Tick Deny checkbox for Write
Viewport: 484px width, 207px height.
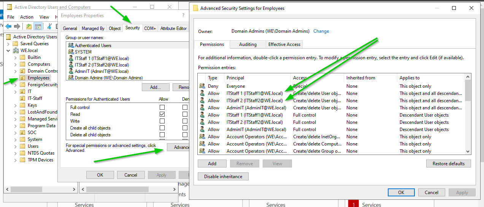click(185, 121)
